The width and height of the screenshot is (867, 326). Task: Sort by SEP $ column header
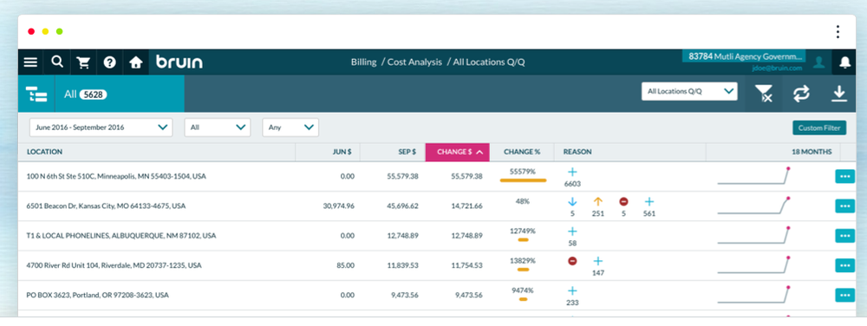(407, 152)
